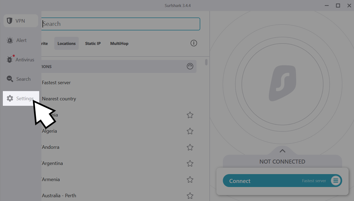Select the Locations tab

67,43
